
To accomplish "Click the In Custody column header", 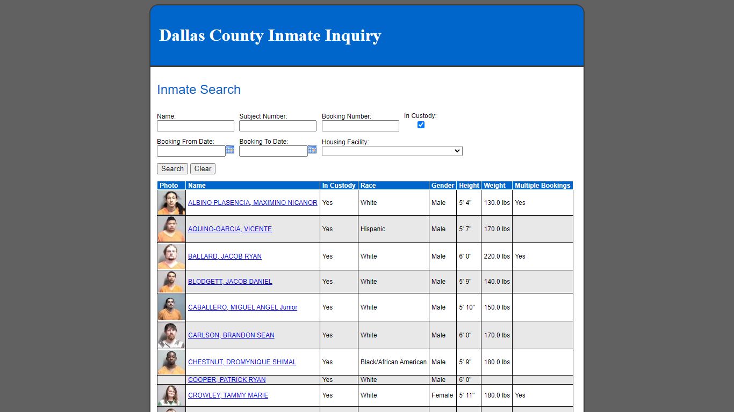I will 339,186.
